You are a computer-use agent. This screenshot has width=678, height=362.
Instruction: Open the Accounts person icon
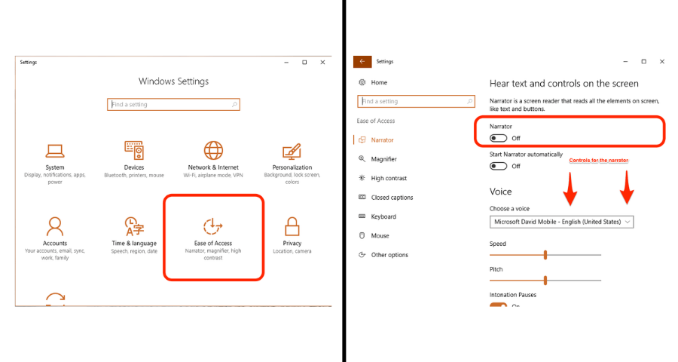point(55,226)
